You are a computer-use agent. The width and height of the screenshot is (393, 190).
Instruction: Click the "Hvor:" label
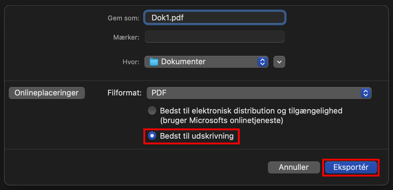[x=131, y=62]
